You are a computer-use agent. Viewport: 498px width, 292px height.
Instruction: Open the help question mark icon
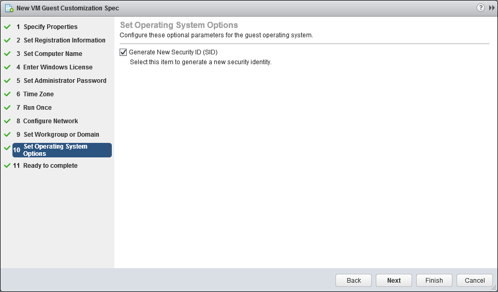[x=480, y=8]
